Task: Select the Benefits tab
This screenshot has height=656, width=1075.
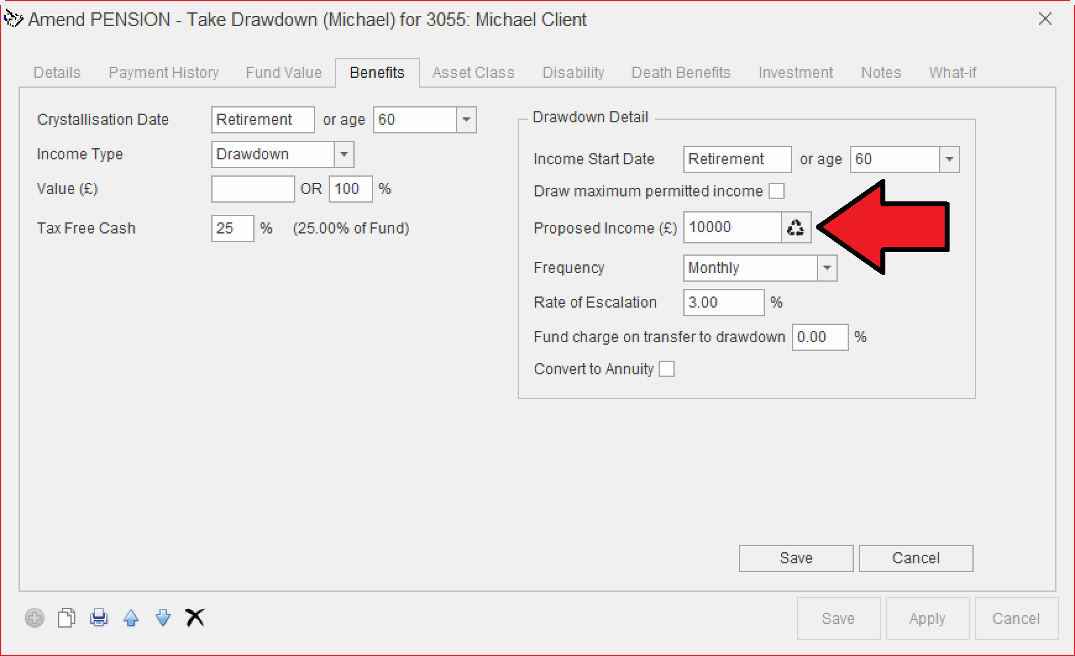Action: (377, 73)
